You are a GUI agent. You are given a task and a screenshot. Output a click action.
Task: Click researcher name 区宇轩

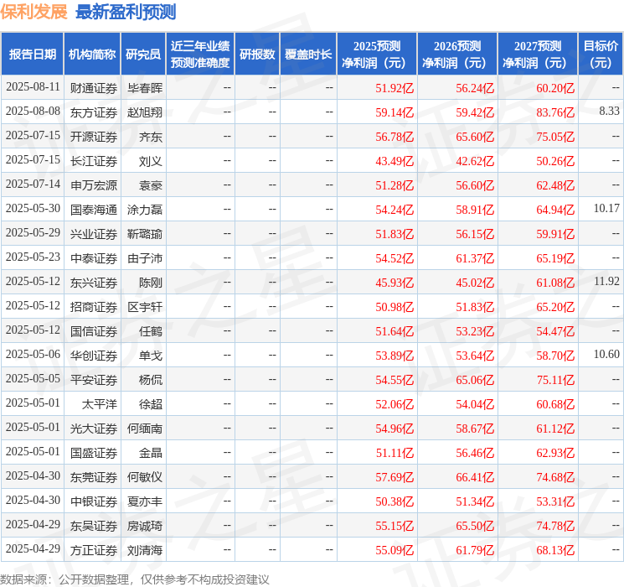[x=145, y=307]
